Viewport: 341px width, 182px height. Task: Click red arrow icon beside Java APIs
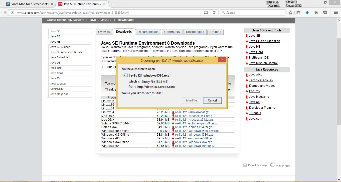(x=247, y=75)
